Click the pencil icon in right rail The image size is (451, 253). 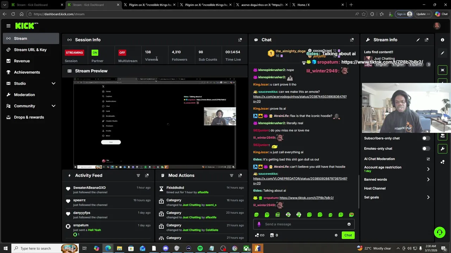443,53
